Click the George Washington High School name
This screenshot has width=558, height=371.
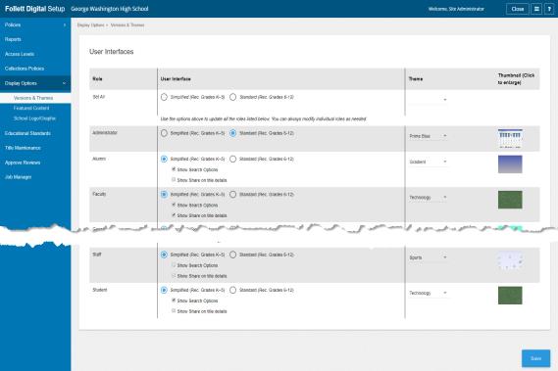pyautogui.click(x=110, y=9)
